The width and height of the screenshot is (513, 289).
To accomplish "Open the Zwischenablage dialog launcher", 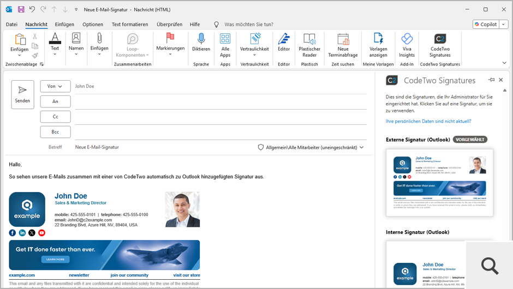I will click(42, 64).
